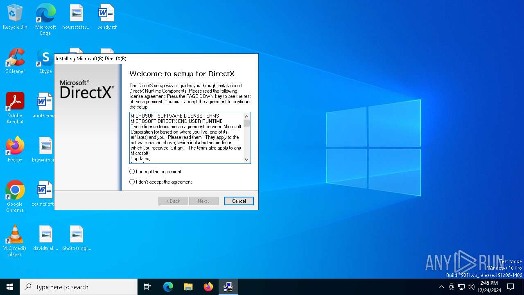This screenshot has height=295, width=524.
Task: Select photossingl image file on desktop
Action: [77, 238]
